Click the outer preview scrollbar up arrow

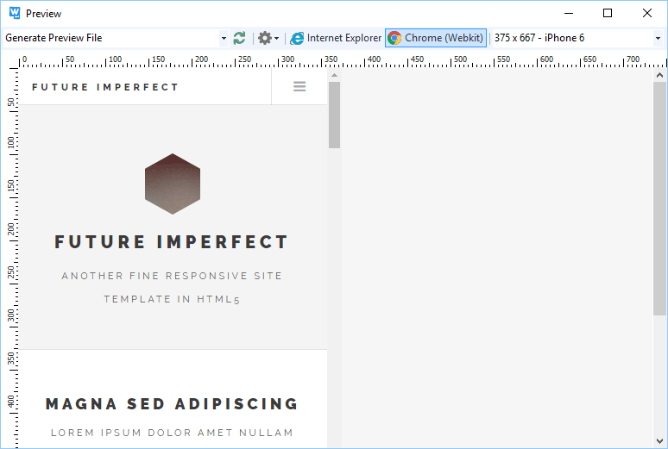[x=659, y=75]
